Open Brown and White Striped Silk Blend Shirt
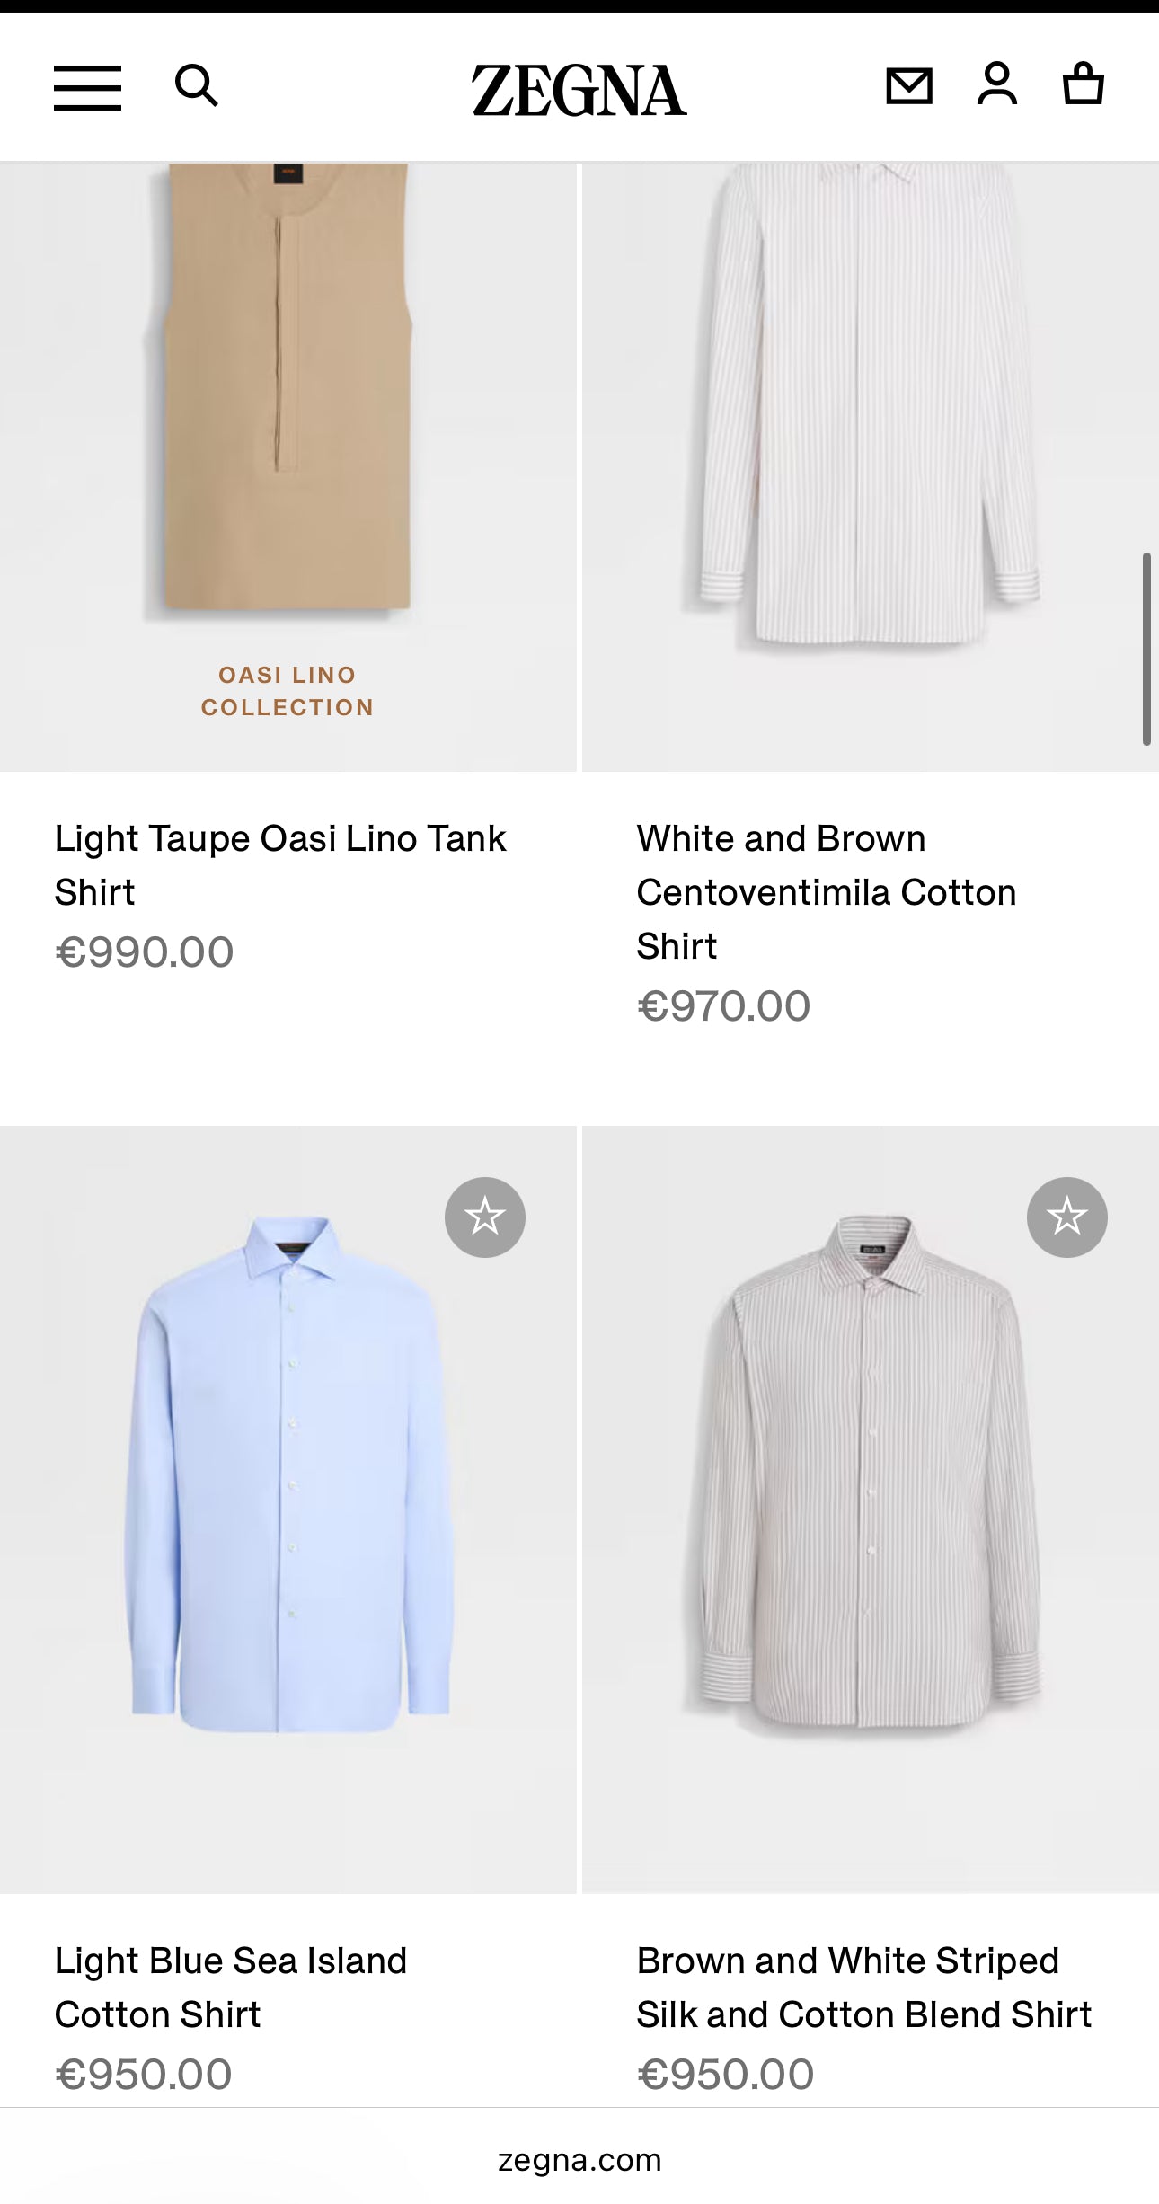Viewport: 1159px width, 2204px height. (x=863, y=1987)
